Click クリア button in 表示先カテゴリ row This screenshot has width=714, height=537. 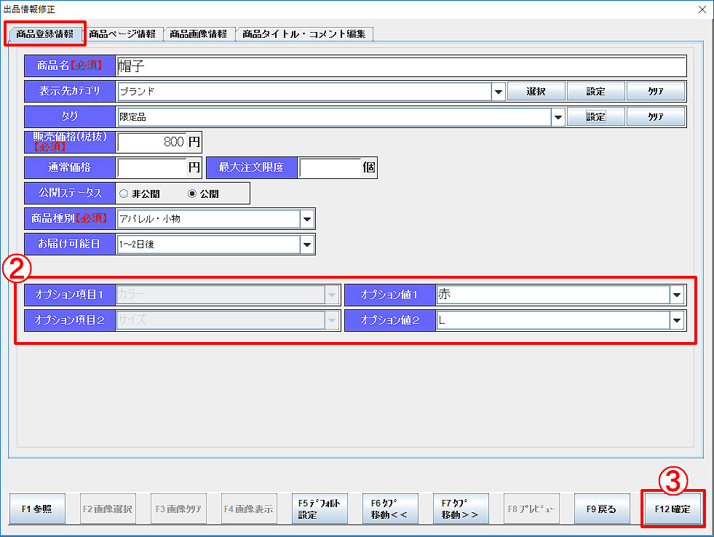(x=655, y=92)
